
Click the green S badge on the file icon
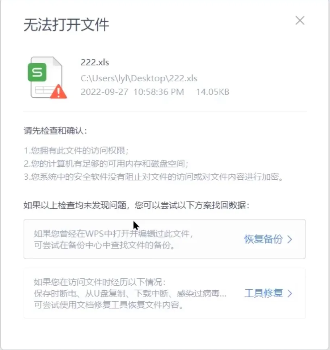(37, 72)
